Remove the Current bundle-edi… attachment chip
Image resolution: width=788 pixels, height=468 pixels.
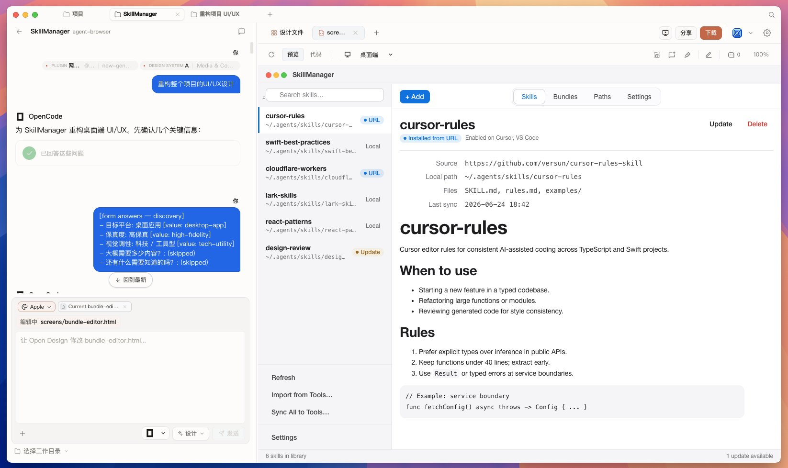tap(125, 307)
